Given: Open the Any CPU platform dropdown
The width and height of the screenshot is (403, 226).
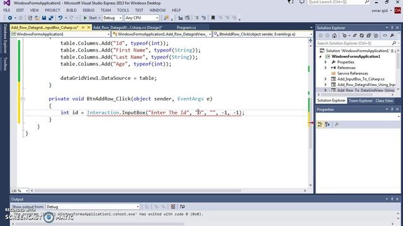Looking at the screenshot, I should coord(142,18).
